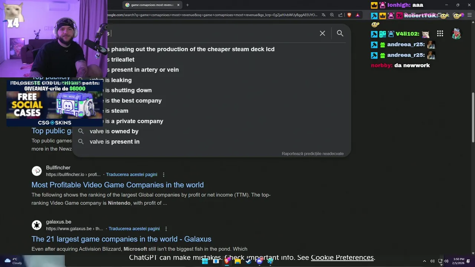This screenshot has width=475, height=267.
Task: Select suggestion 'is steam'
Action: click(x=117, y=111)
